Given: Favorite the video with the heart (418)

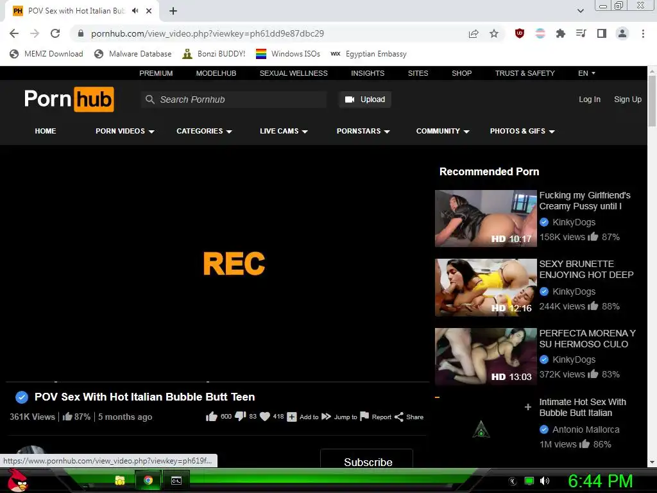Looking at the screenshot, I should (265, 417).
